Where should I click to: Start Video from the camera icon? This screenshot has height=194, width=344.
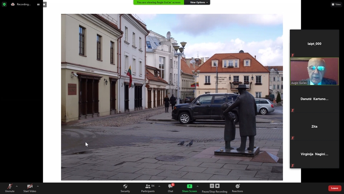29,187
